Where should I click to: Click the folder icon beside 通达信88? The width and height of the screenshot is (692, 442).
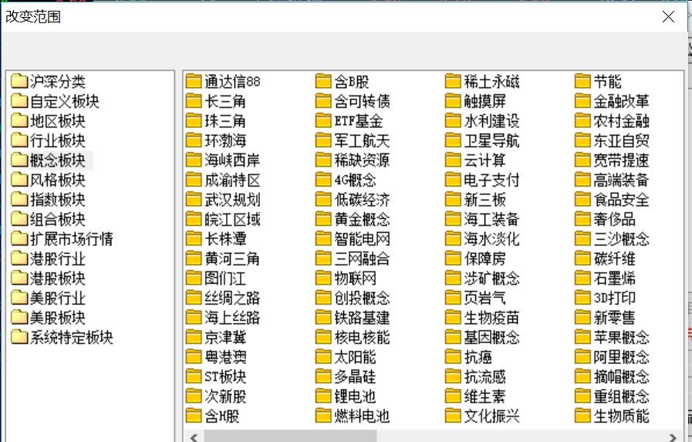click(x=194, y=82)
